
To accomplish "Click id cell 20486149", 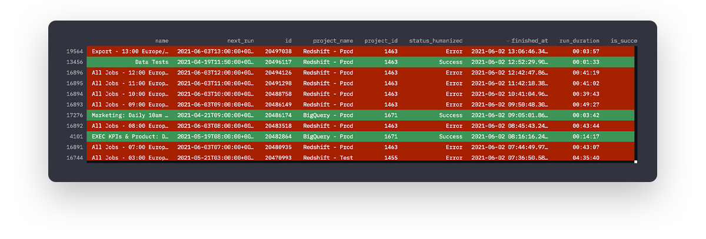I will pyautogui.click(x=278, y=105).
